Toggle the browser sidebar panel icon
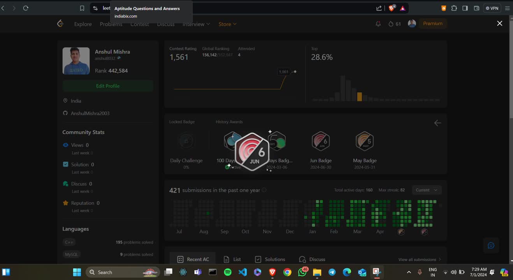This screenshot has width=513, height=280. point(465,8)
